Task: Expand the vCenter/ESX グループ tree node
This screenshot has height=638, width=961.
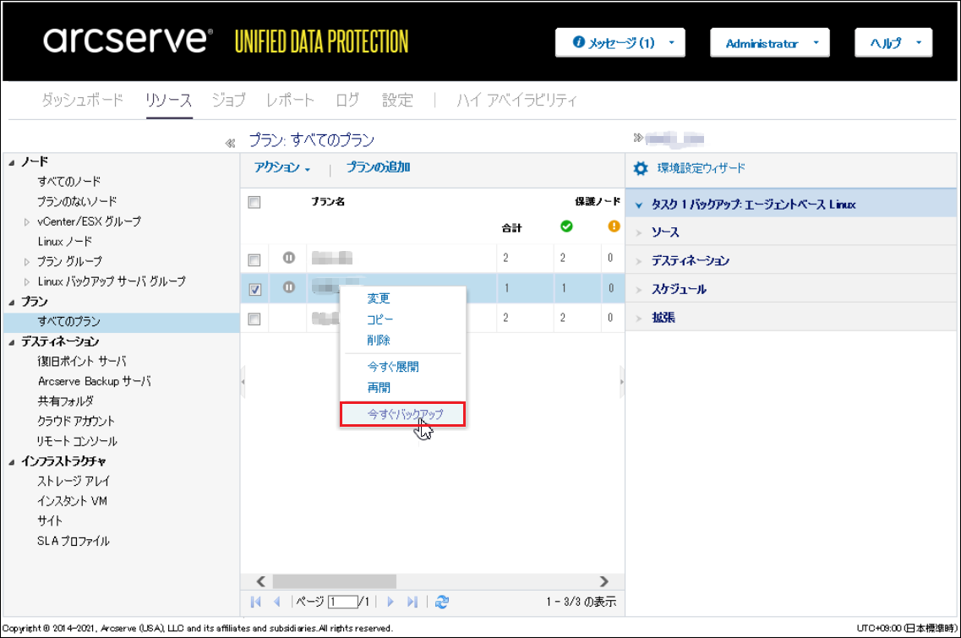Action: 26,222
